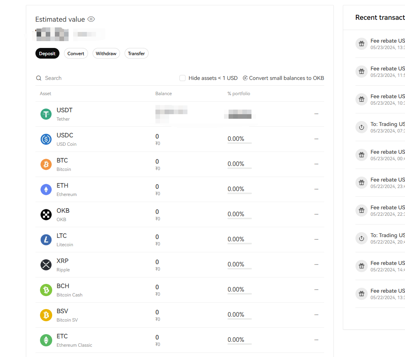The height and width of the screenshot is (357, 405).
Task: Click the XRP Ripple icon
Action: 46,265
